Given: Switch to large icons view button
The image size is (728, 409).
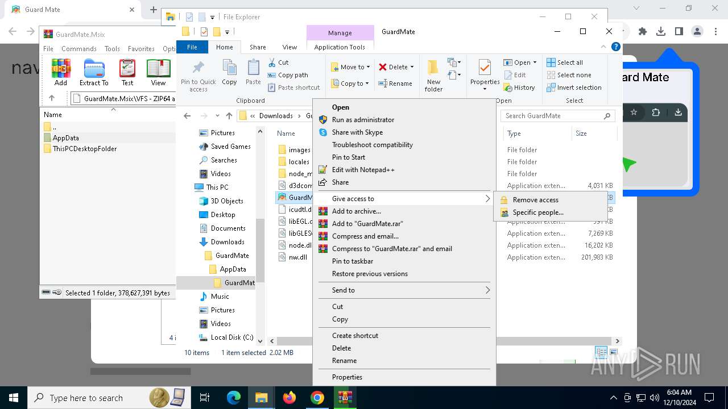Looking at the screenshot, I should (x=613, y=352).
